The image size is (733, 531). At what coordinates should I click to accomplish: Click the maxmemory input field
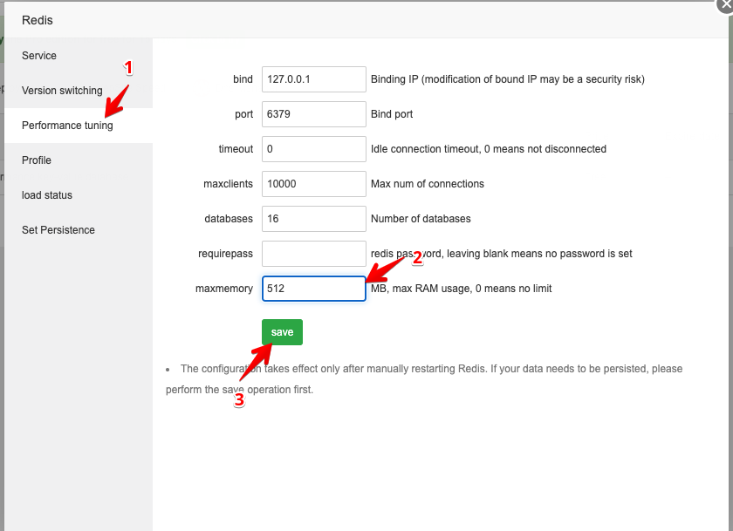coord(313,288)
